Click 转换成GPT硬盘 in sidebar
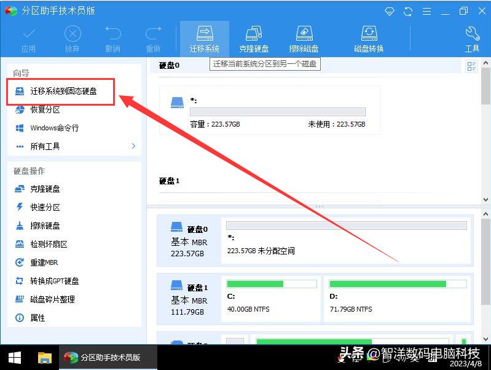This screenshot has width=491, height=370. coord(54,281)
